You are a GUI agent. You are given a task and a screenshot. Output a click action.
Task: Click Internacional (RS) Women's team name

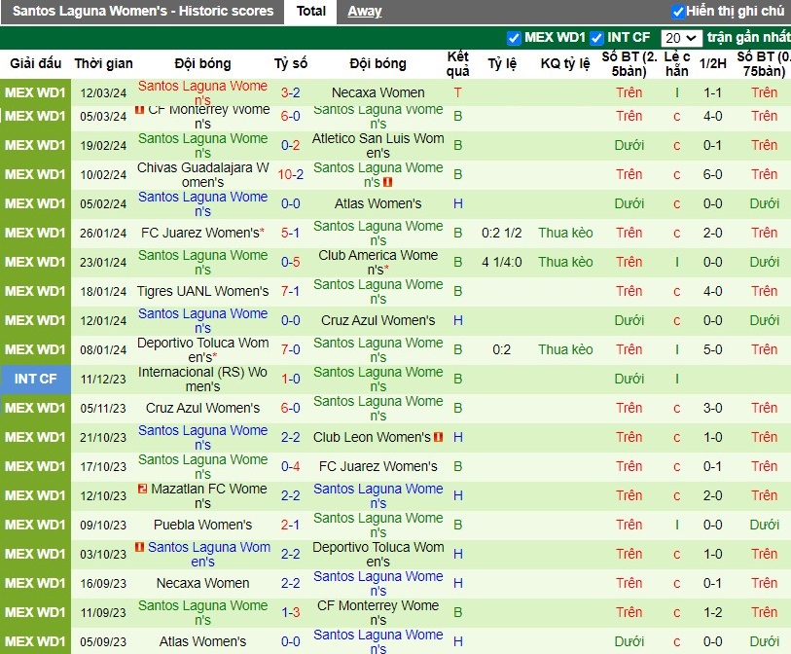coord(202,379)
